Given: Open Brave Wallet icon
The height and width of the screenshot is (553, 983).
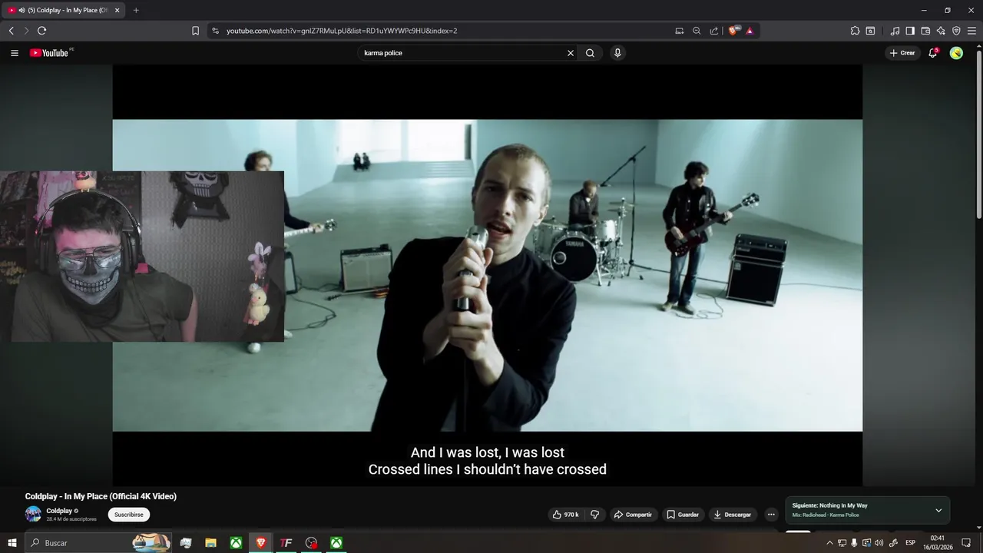Looking at the screenshot, I should pyautogui.click(x=925, y=31).
